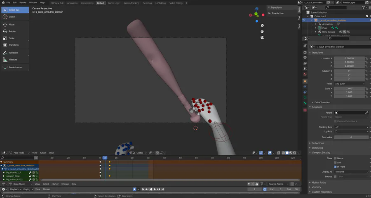Toggle auto keying record button
This screenshot has height=198, width=371.
click(134, 189)
